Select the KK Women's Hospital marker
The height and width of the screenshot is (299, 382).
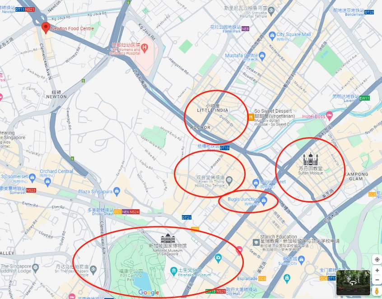pyautogui.click(x=144, y=48)
